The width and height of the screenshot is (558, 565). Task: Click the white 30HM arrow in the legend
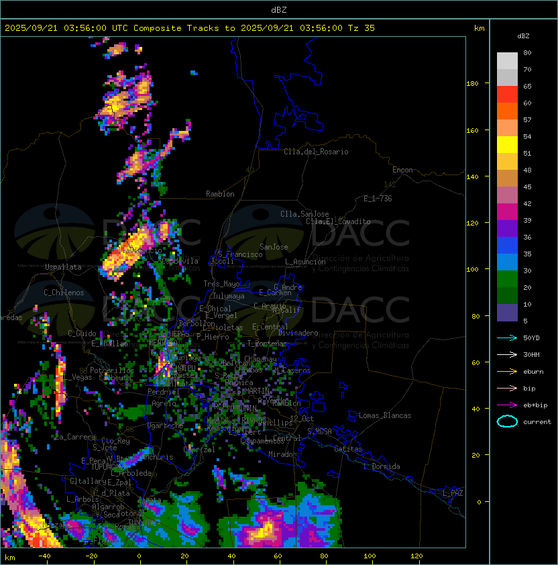pyautogui.click(x=507, y=354)
